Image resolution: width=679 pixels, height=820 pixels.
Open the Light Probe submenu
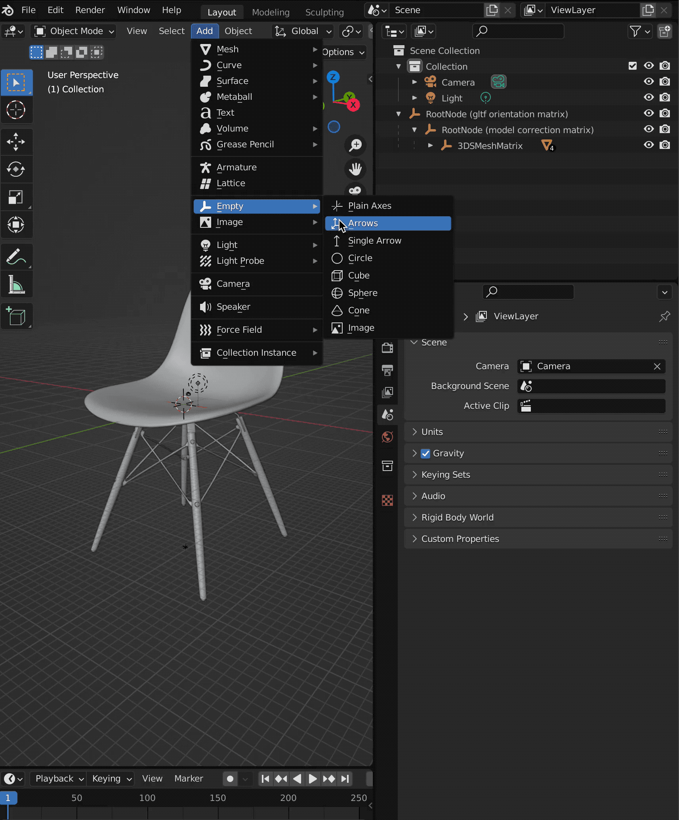257,261
